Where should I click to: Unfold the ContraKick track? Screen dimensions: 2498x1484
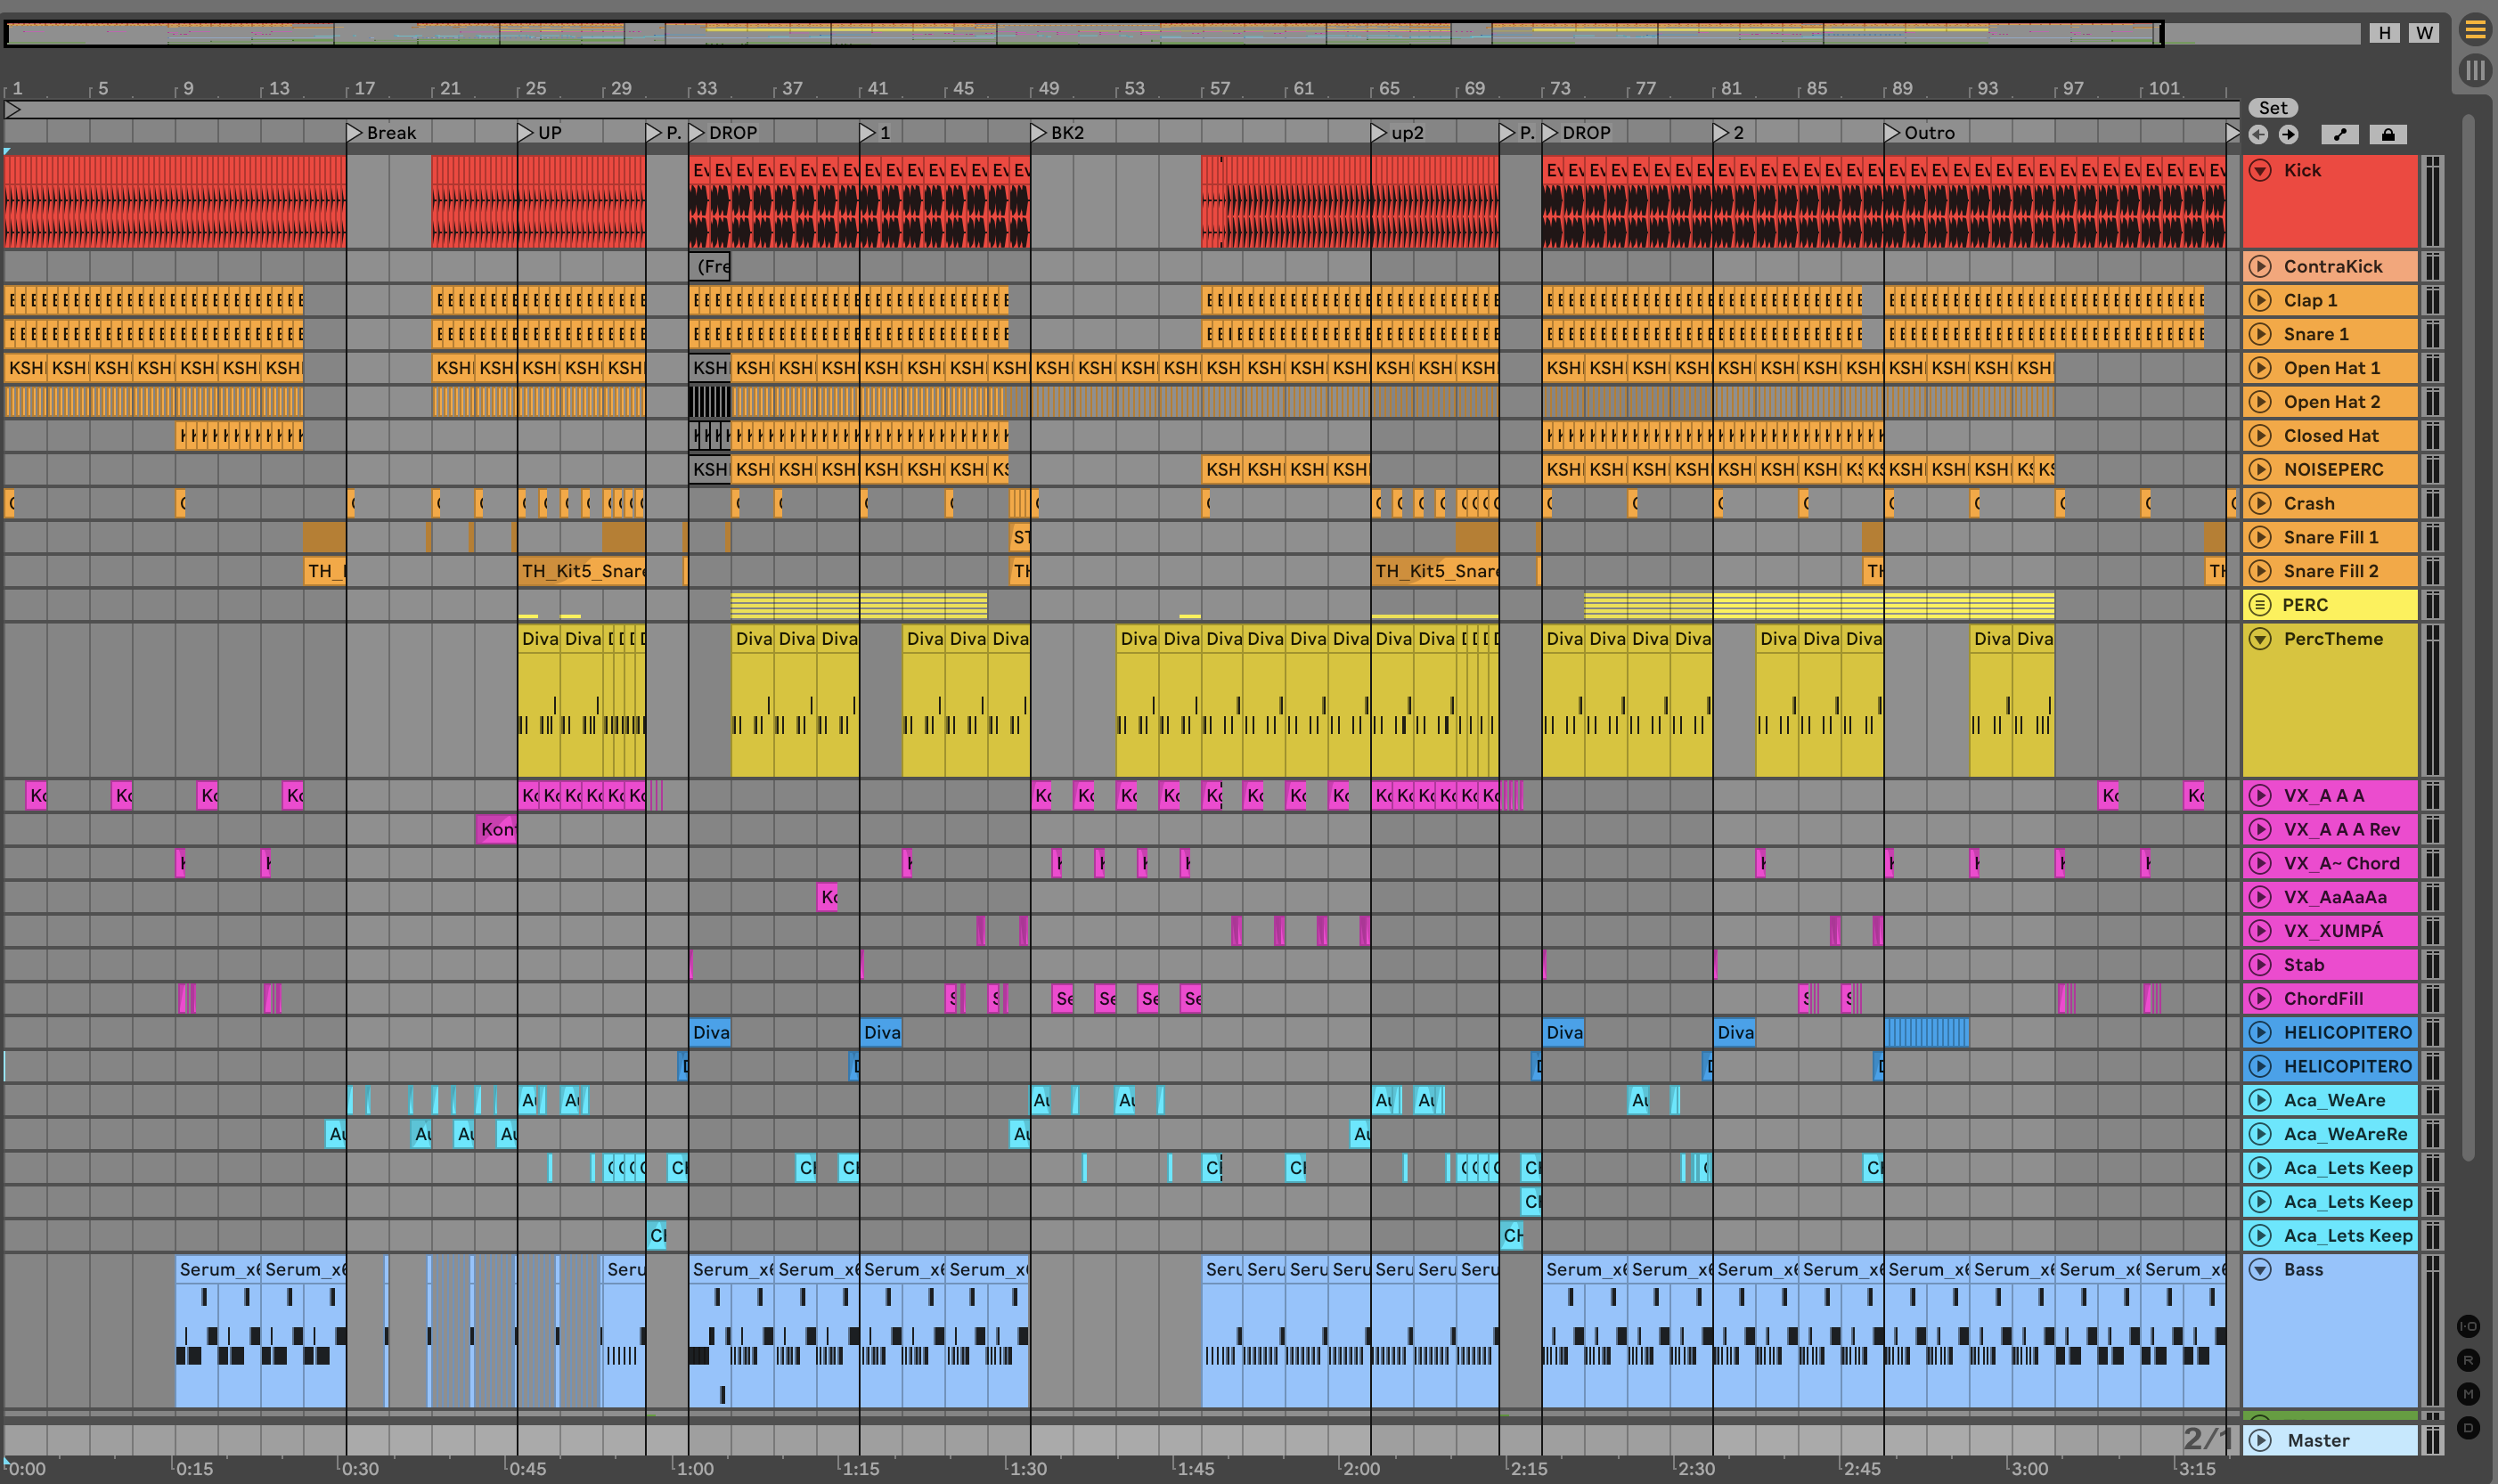coord(2260,266)
